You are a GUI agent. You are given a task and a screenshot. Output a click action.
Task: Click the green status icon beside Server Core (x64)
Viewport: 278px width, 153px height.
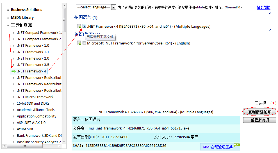coord(79,43)
